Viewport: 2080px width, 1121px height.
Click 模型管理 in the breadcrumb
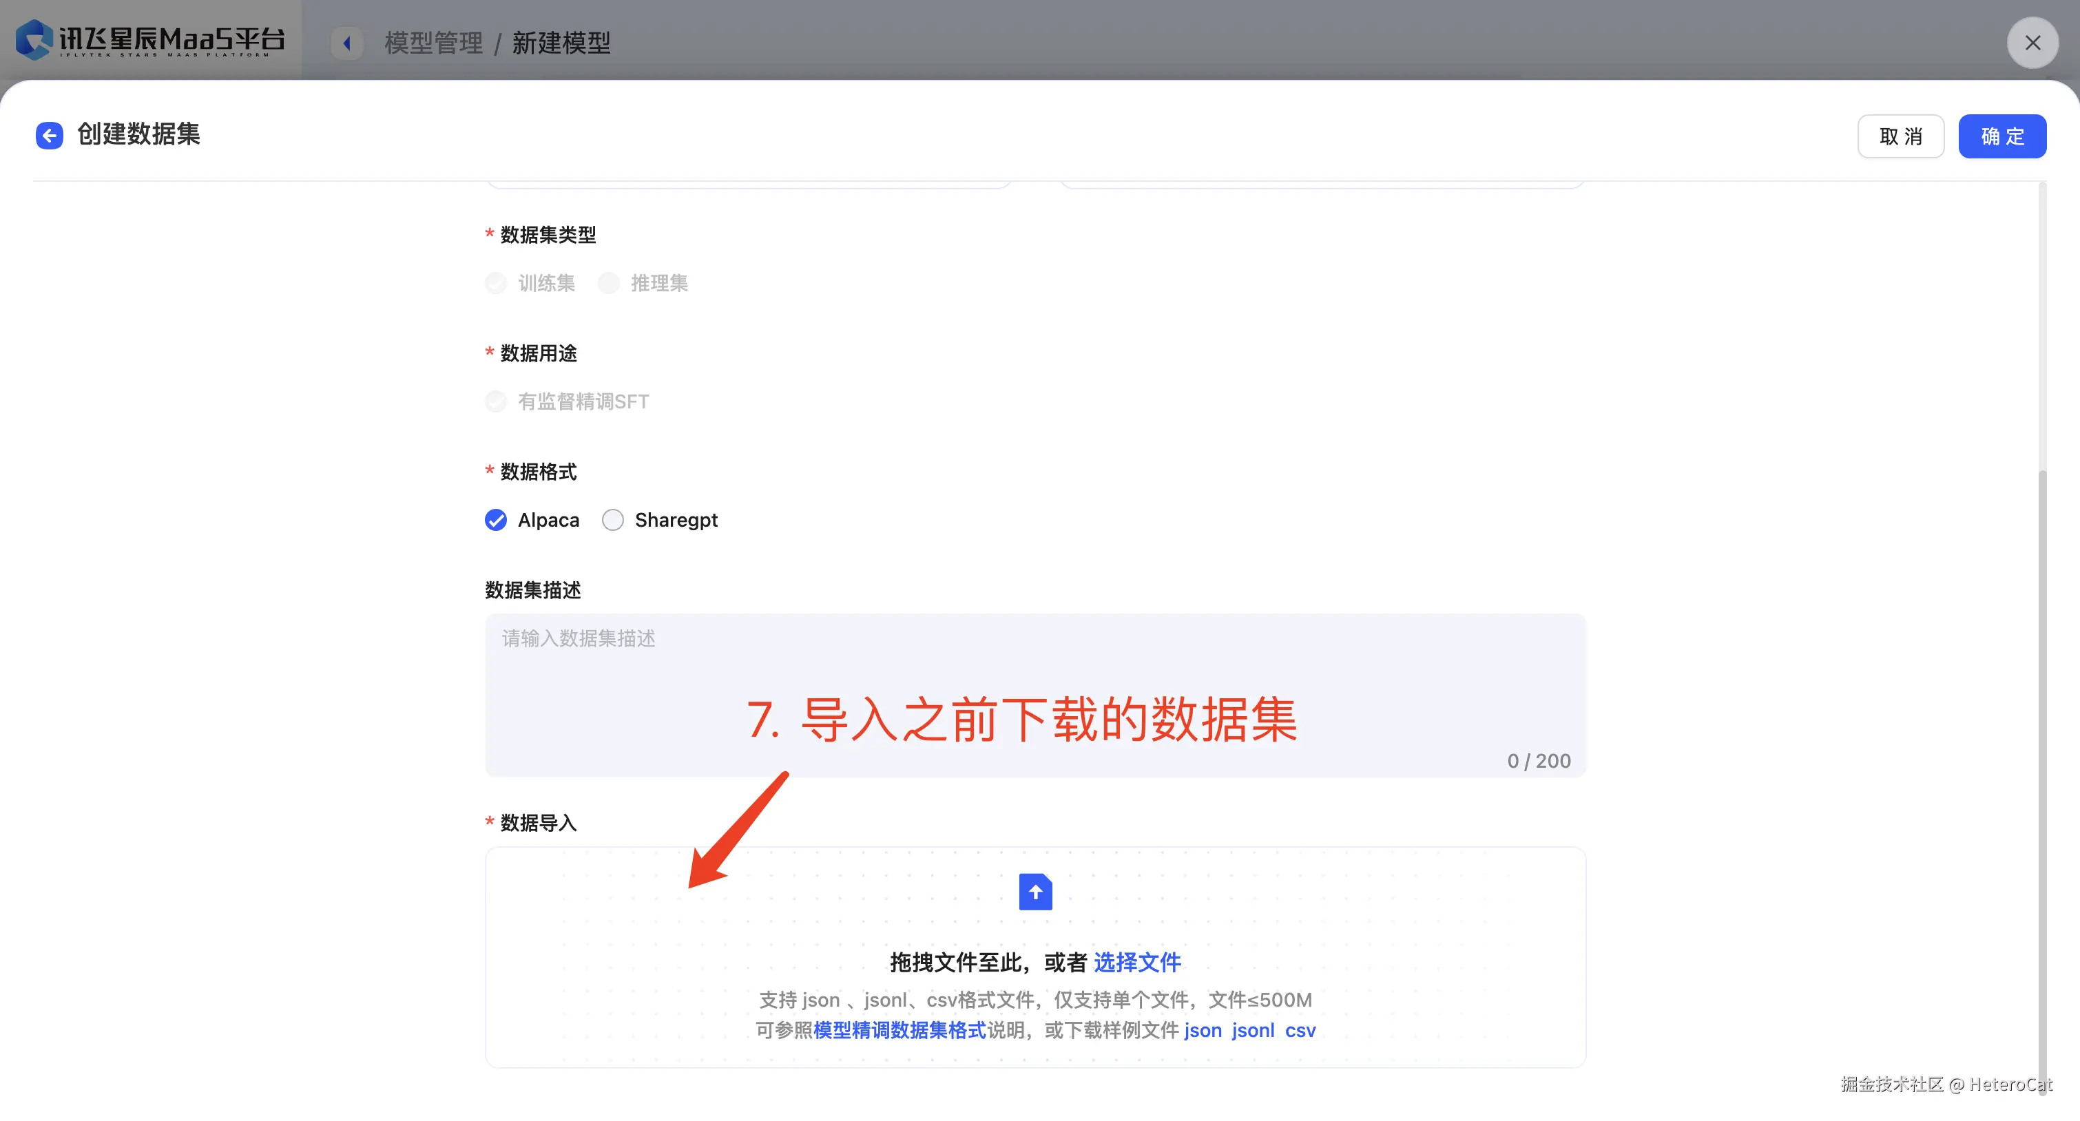click(x=434, y=43)
